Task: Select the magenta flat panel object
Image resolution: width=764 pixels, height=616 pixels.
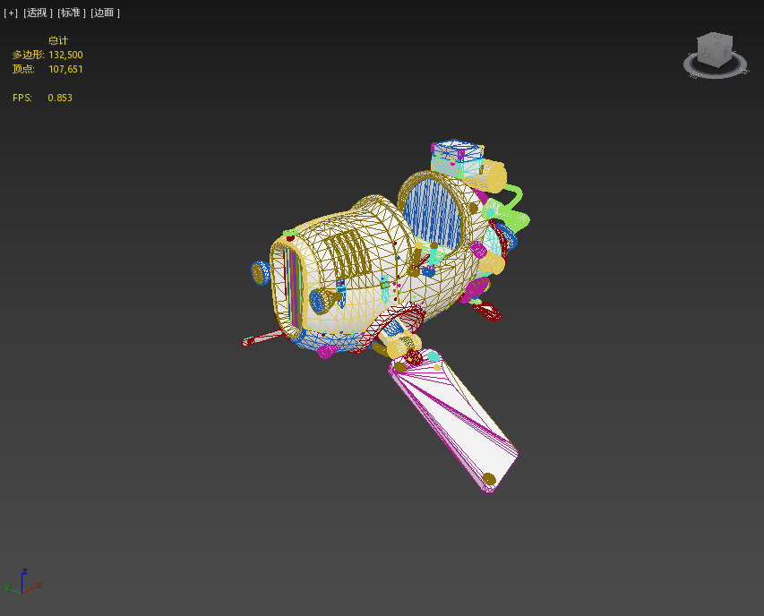Action: click(x=453, y=421)
